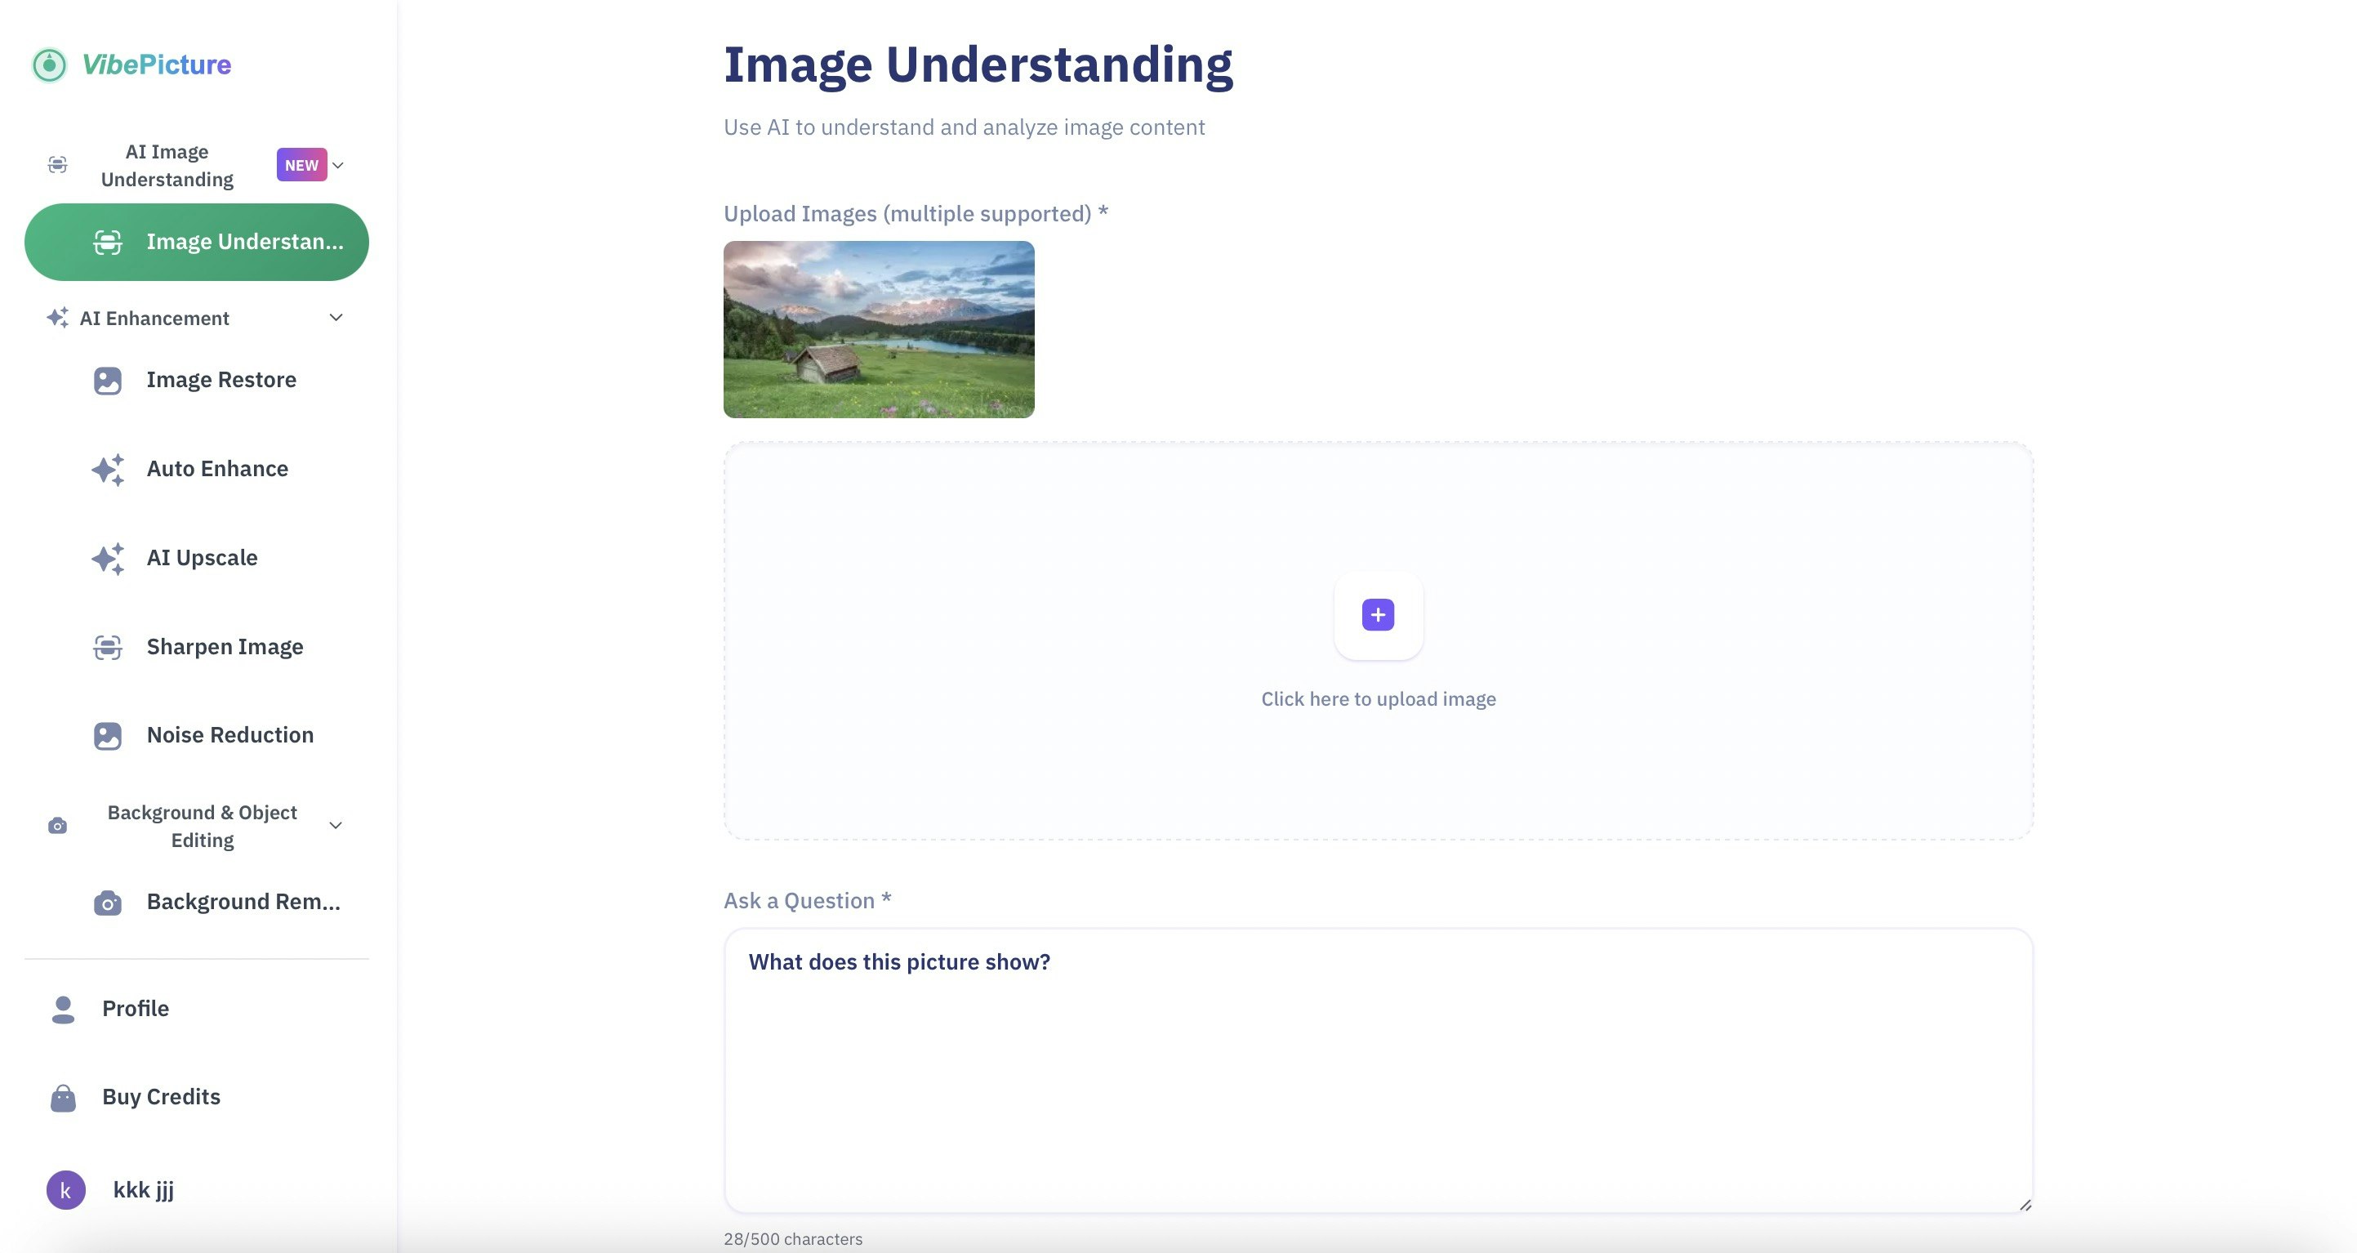Click the Background Remover camera icon
Image resolution: width=2357 pixels, height=1253 pixels.
[108, 903]
